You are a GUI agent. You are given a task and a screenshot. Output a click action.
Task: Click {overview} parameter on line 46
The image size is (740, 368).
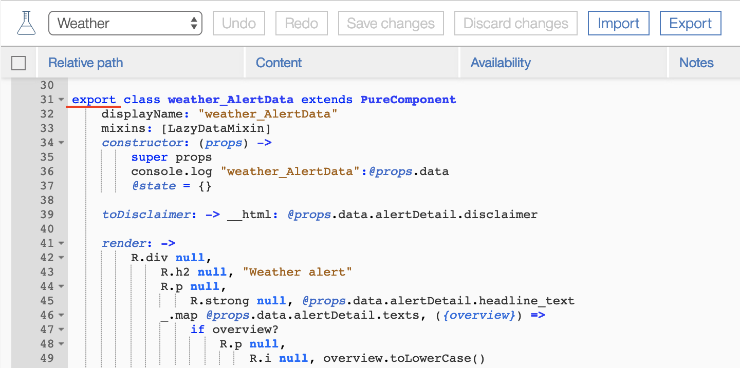[x=479, y=315]
